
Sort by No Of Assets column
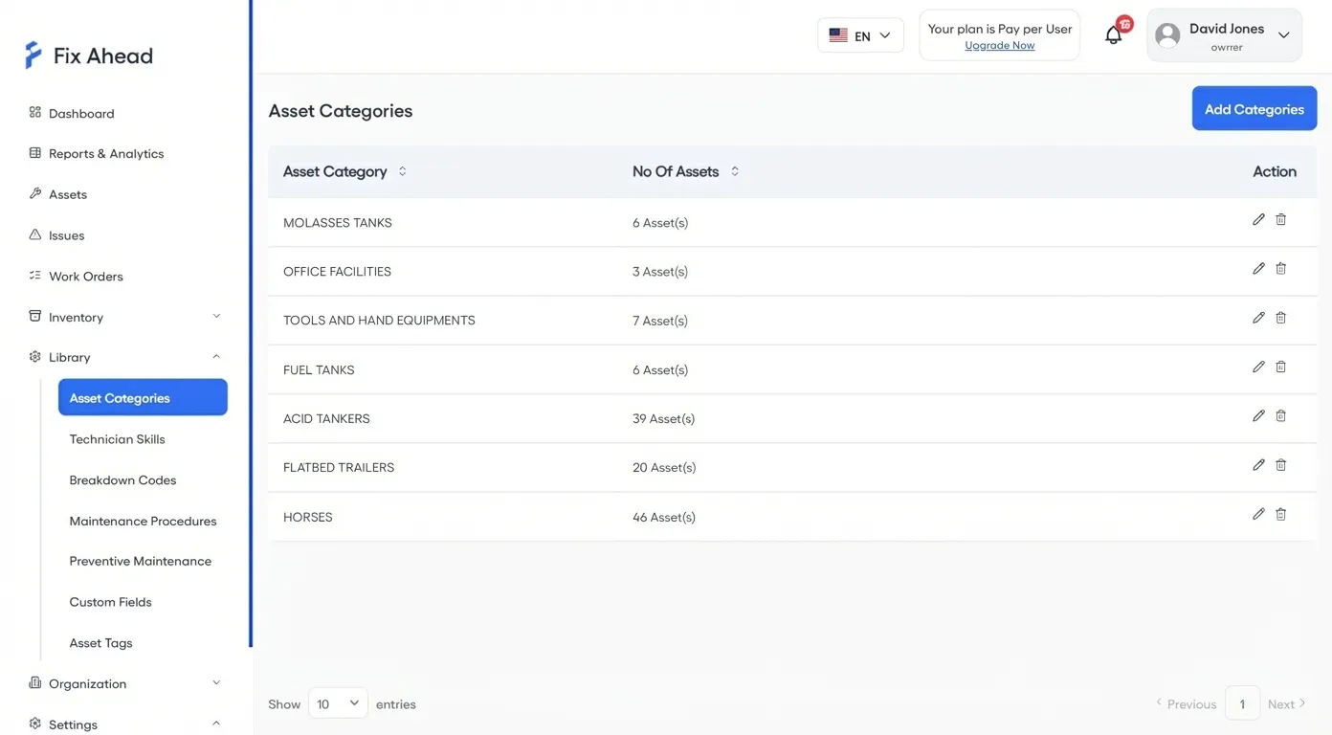[734, 171]
